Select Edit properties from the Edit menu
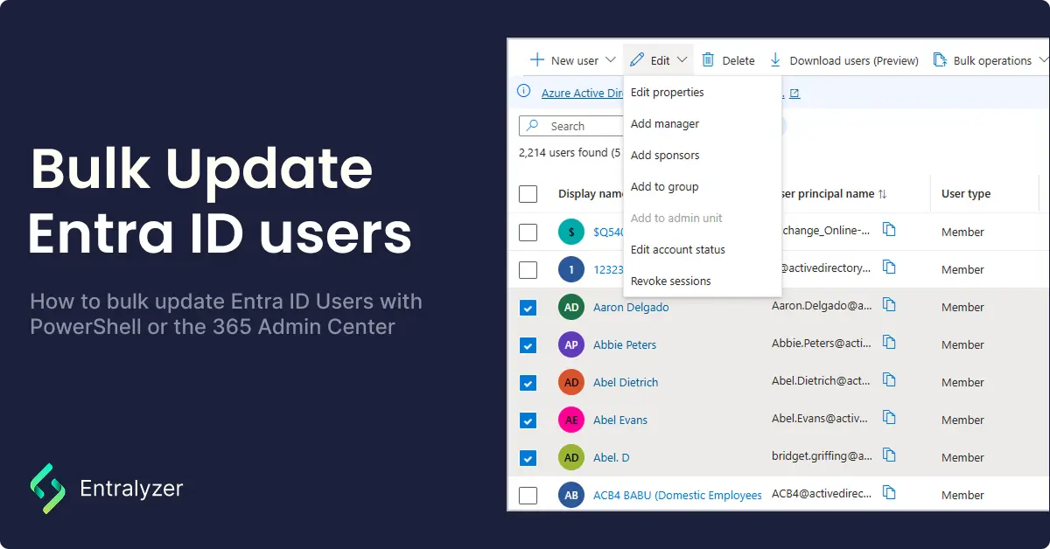1050x549 pixels. 666,92
